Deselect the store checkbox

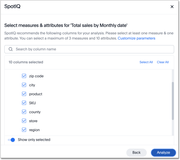coord(24,121)
